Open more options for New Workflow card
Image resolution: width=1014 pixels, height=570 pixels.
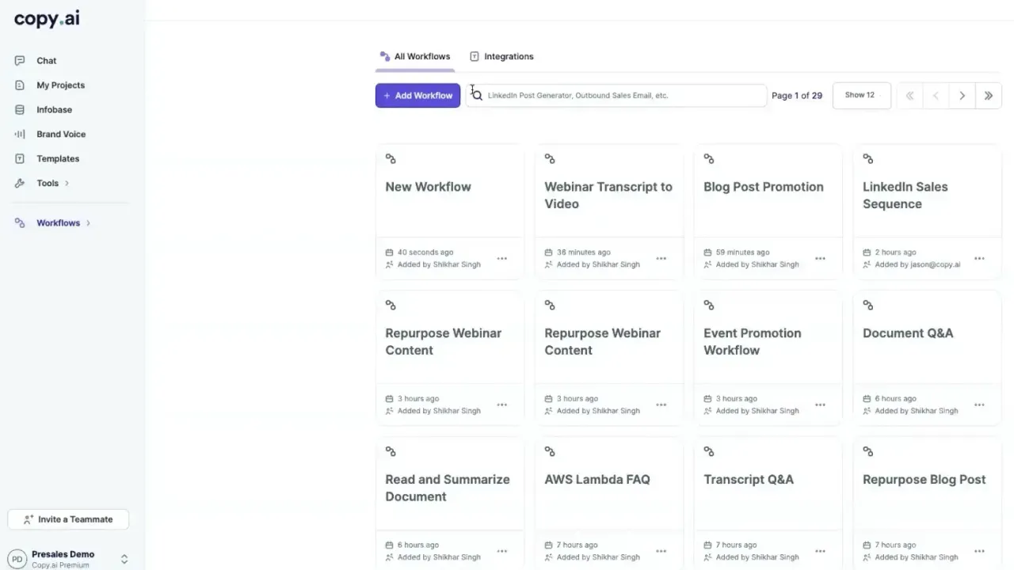pos(501,258)
